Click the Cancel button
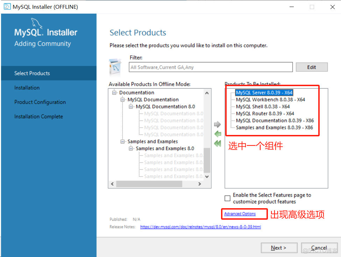The height and width of the screenshot is (257, 341). 319,248
